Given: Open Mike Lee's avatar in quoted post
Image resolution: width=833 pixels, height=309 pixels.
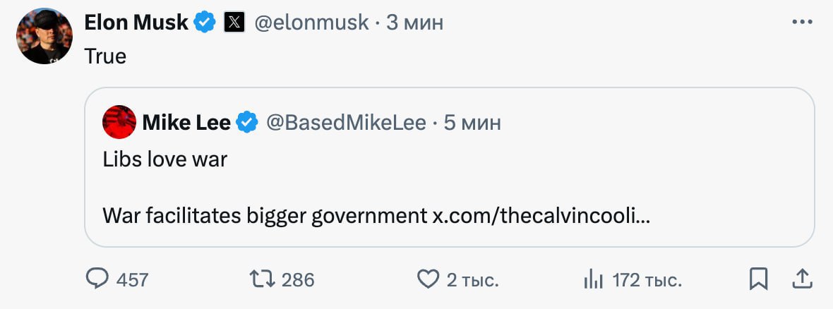Looking at the screenshot, I should point(119,122).
